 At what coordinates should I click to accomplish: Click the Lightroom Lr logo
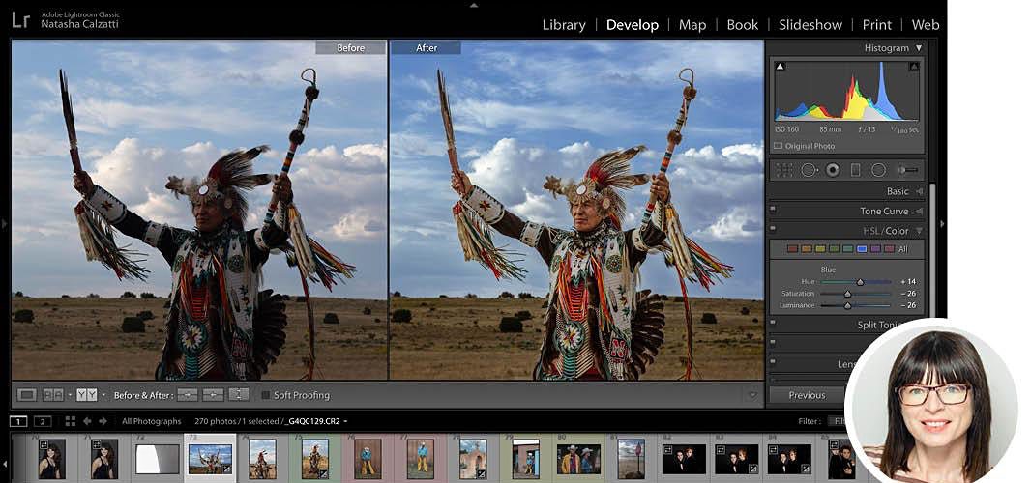(21, 19)
